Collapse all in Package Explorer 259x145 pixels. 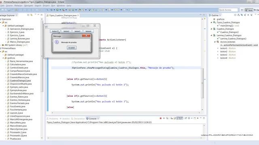point(28,15)
